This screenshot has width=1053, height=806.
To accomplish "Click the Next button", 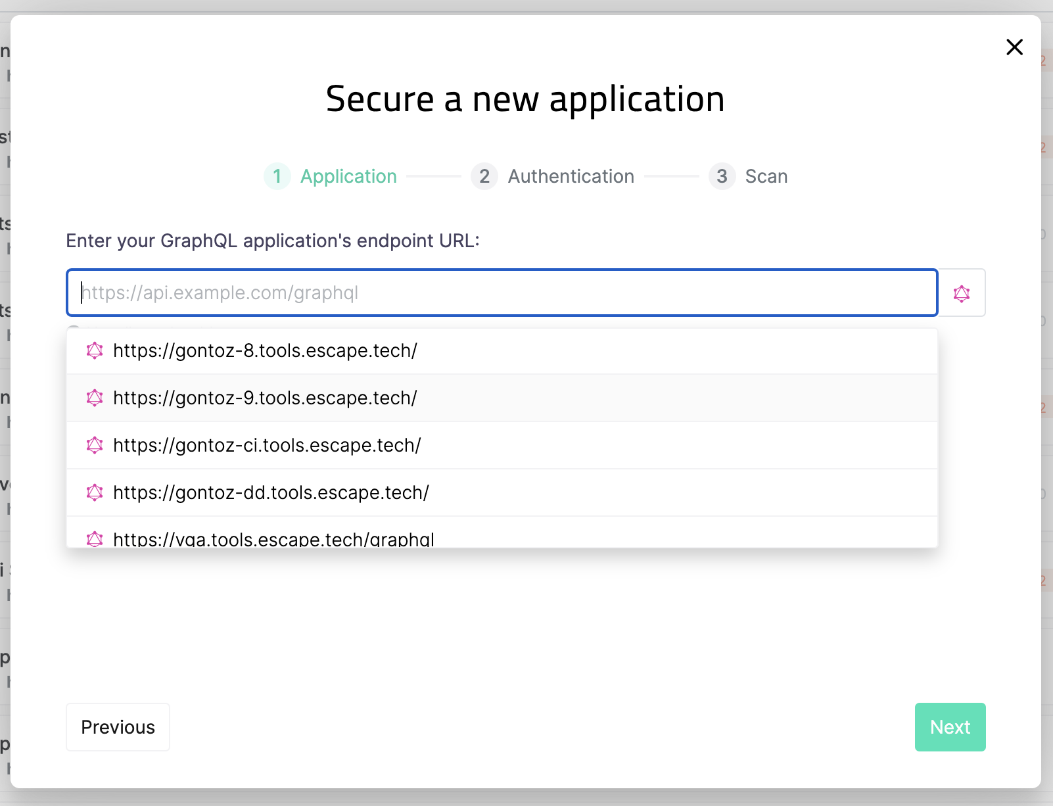I will [950, 727].
